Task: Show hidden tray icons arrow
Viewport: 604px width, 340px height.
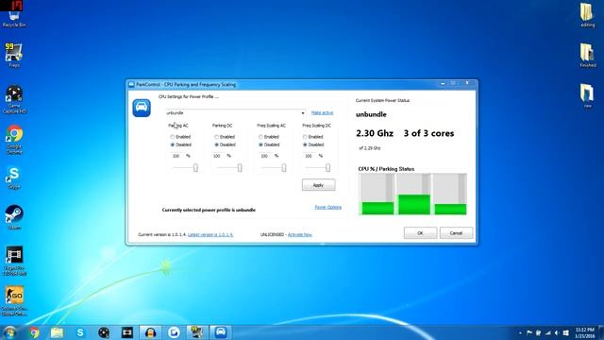Action: [x=520, y=332]
